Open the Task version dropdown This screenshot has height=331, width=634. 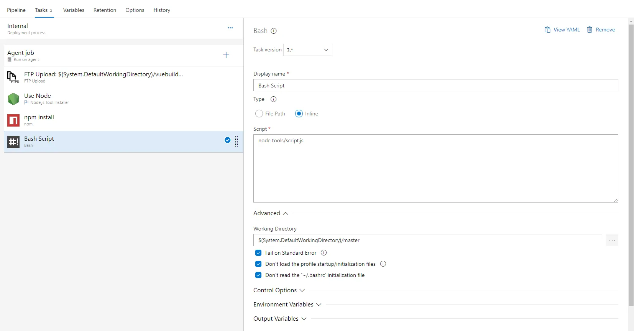(x=308, y=50)
